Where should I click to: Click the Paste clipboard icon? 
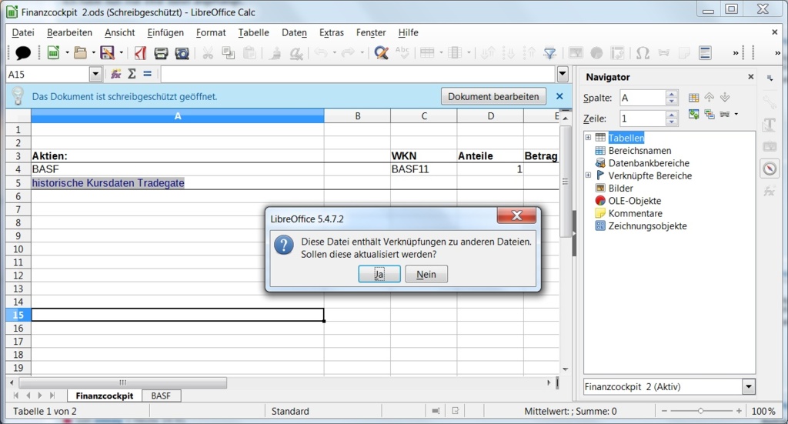coord(249,52)
